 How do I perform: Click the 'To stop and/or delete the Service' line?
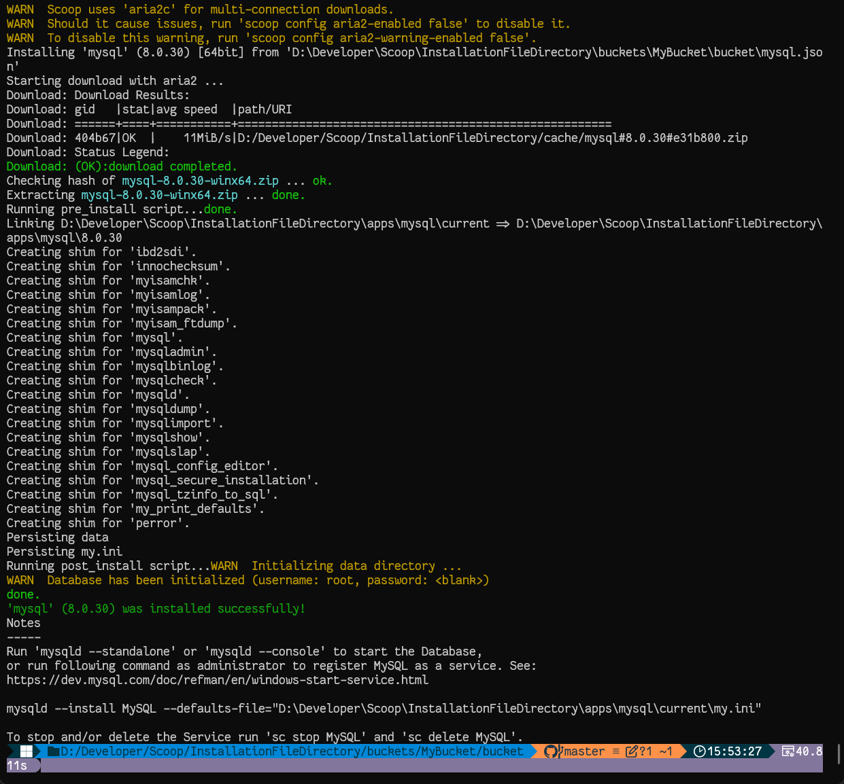pyautogui.click(x=265, y=736)
